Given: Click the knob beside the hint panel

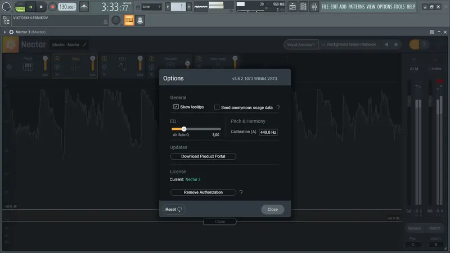Looking at the screenshot, I should (x=116, y=20).
